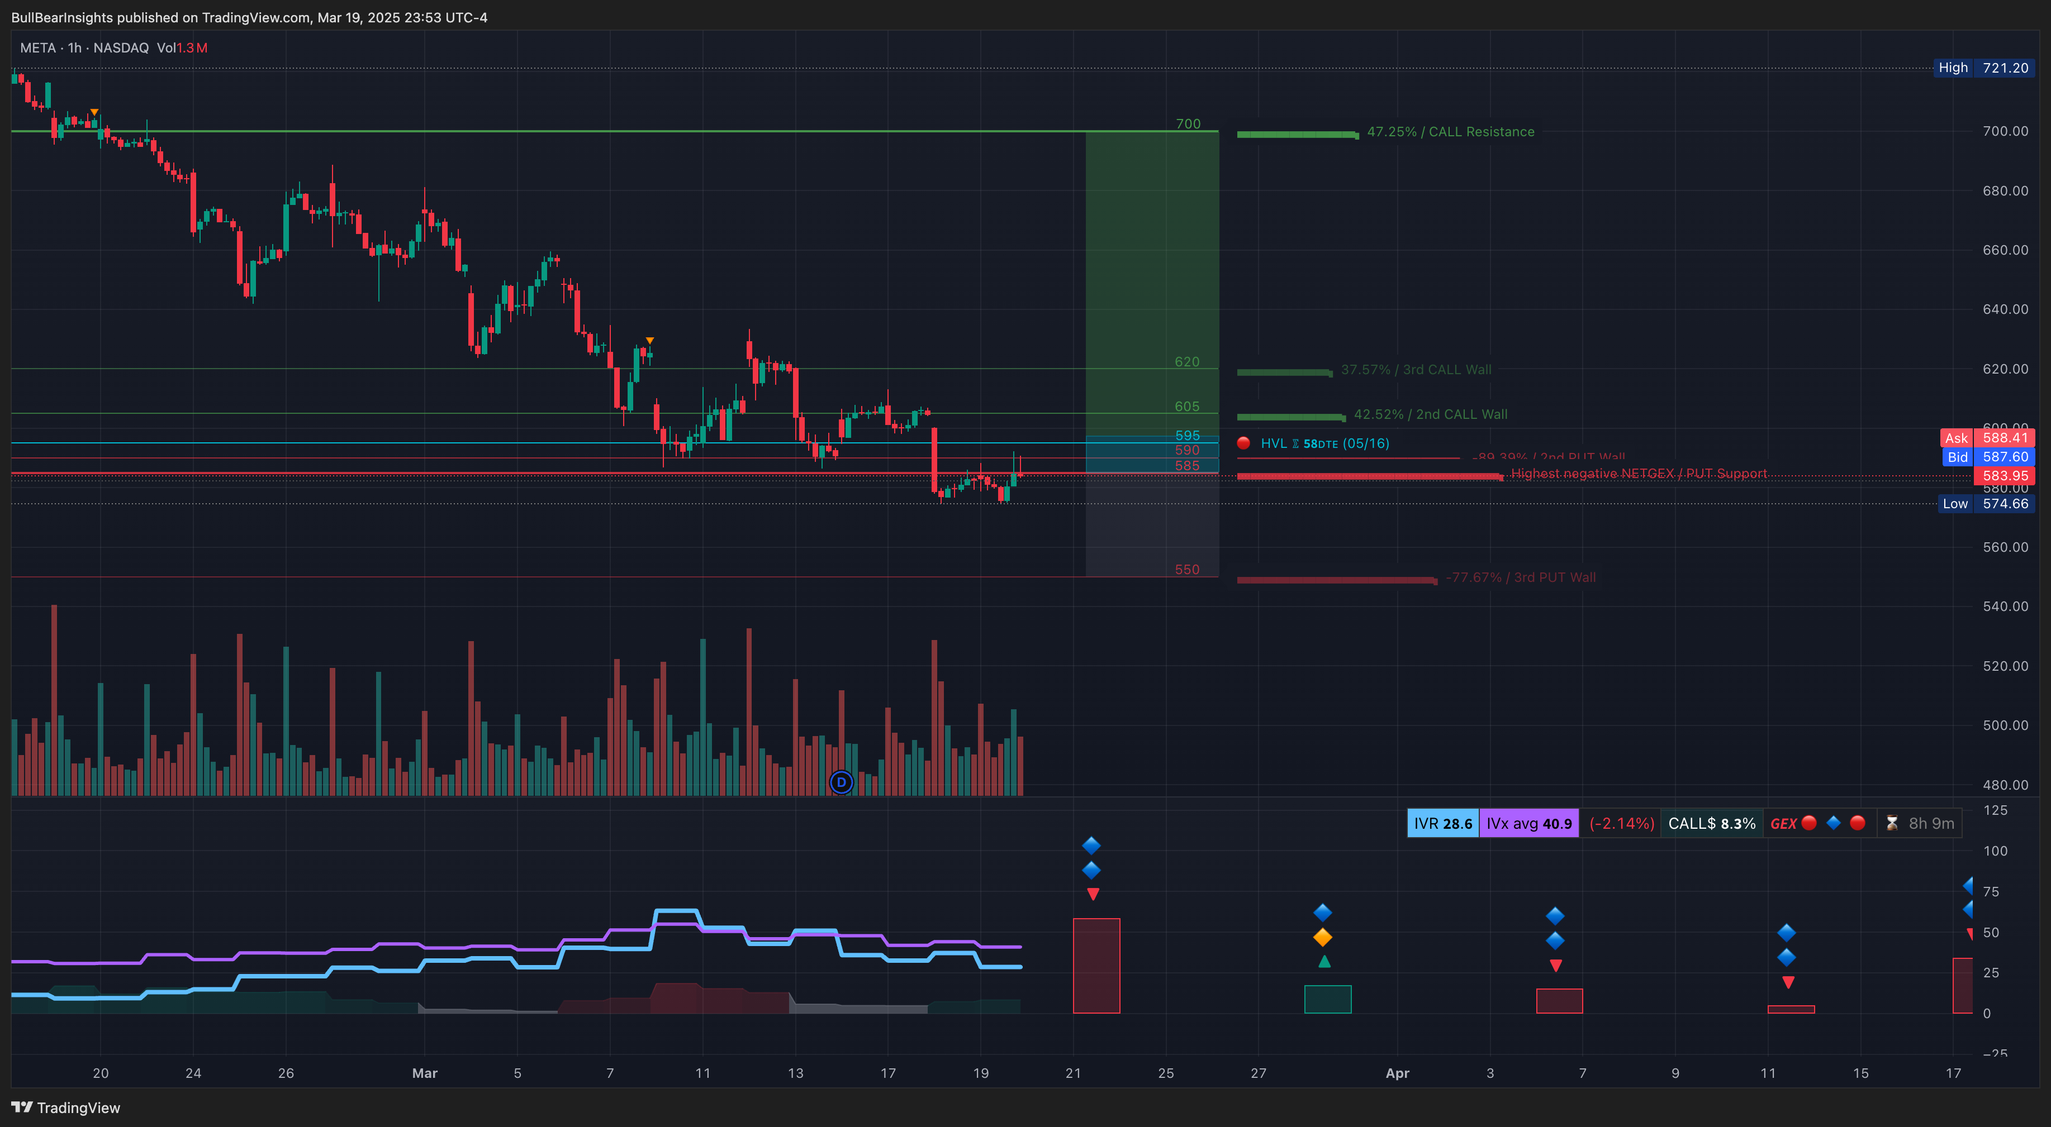Viewport: 2051px width, 1127px height.
Task: Click the tall red expiration bar near date 21
Action: pos(1096,966)
